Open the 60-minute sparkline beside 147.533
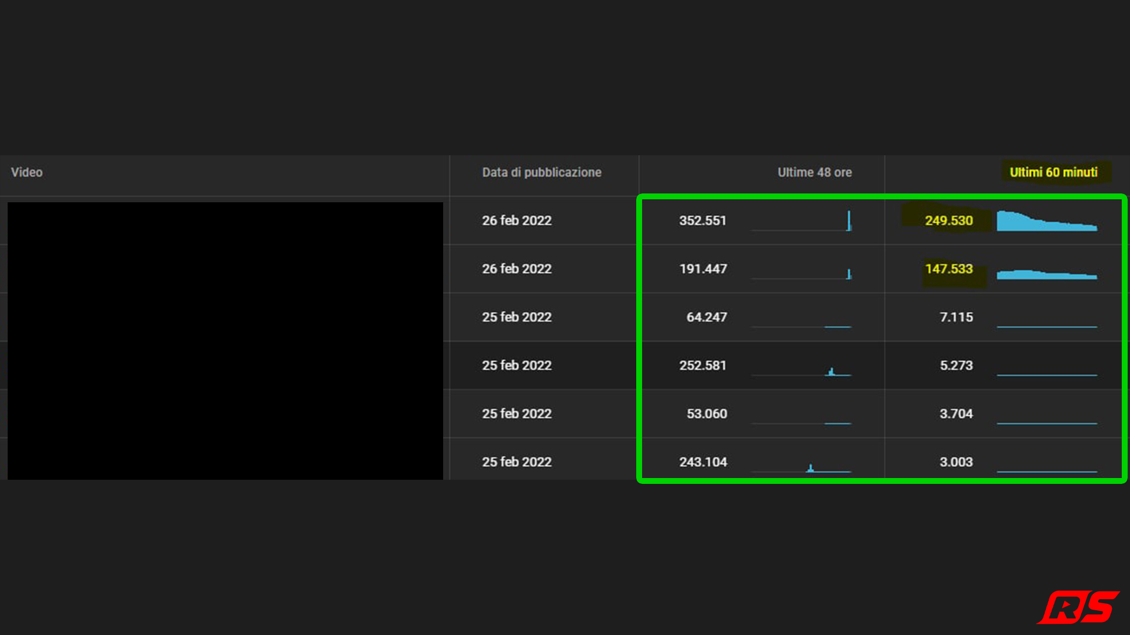This screenshot has height=635, width=1130. pyautogui.click(x=1047, y=274)
